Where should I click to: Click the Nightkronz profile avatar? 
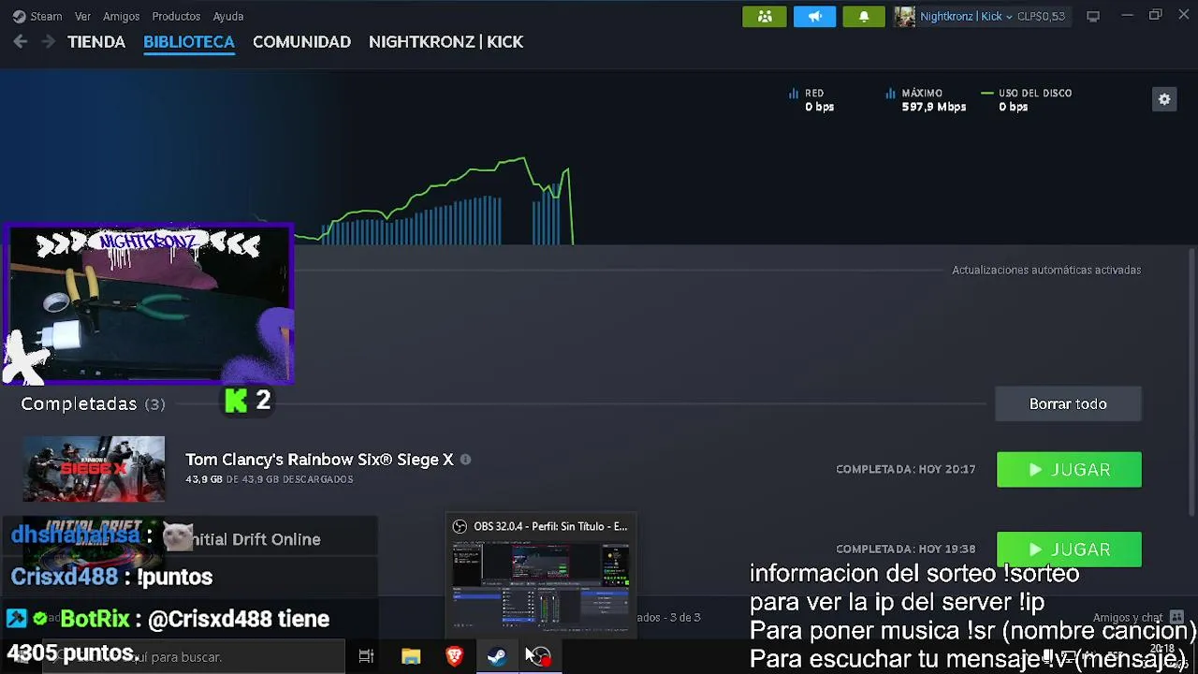(904, 16)
